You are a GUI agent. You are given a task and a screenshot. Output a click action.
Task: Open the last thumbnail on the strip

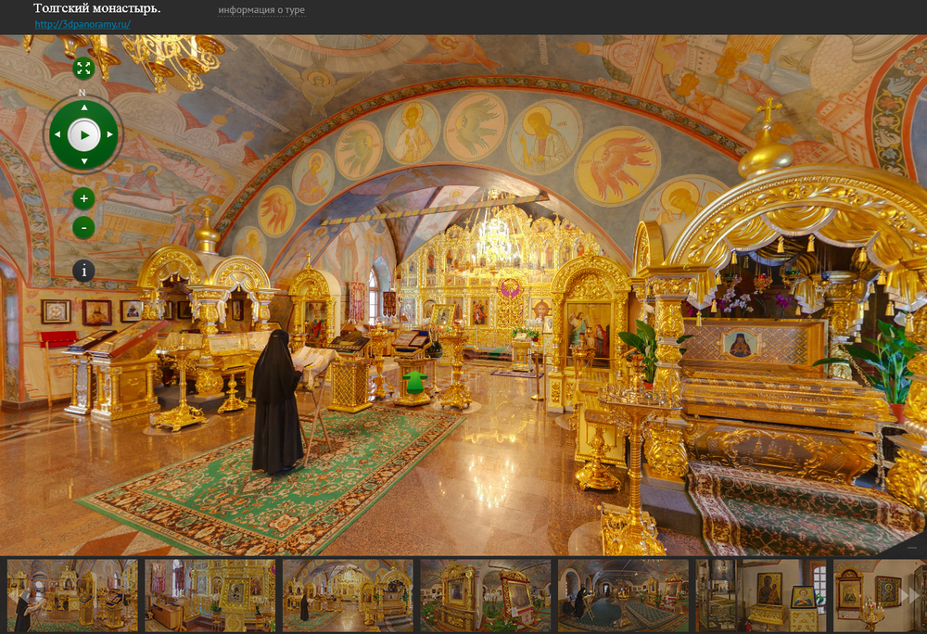880,596
